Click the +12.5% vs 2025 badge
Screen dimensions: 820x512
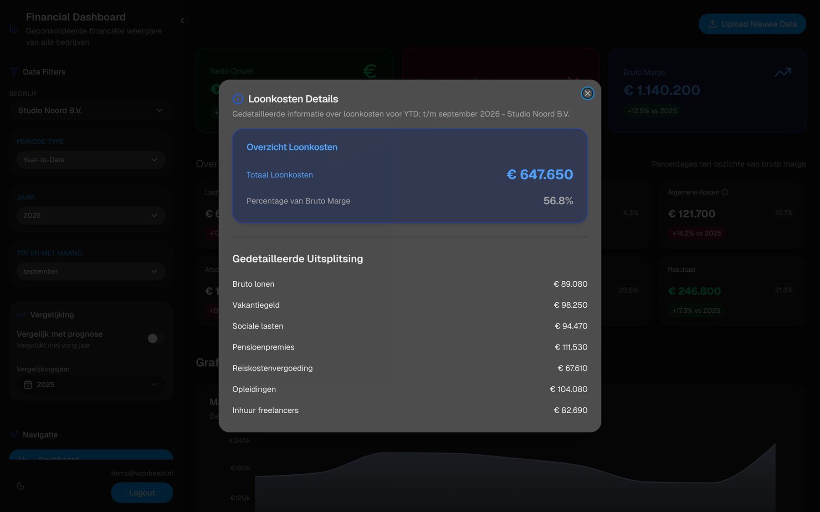(x=652, y=111)
